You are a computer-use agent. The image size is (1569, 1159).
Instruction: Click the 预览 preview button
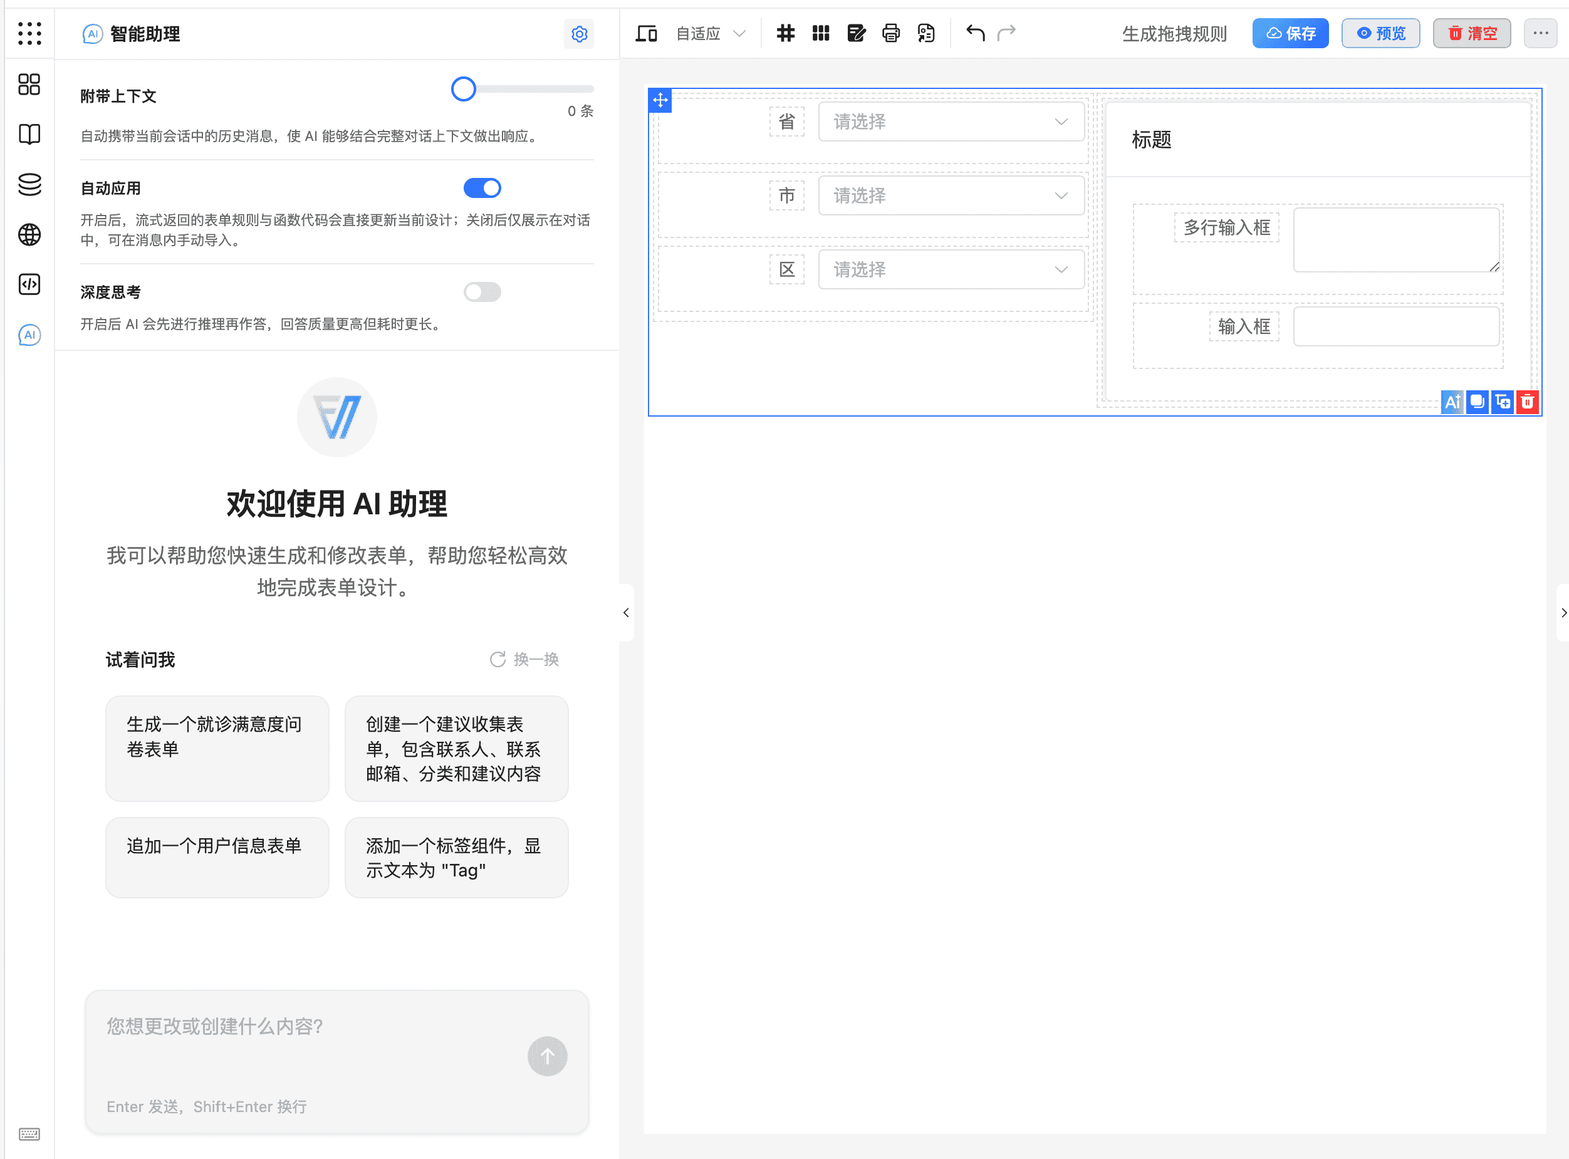(1381, 33)
